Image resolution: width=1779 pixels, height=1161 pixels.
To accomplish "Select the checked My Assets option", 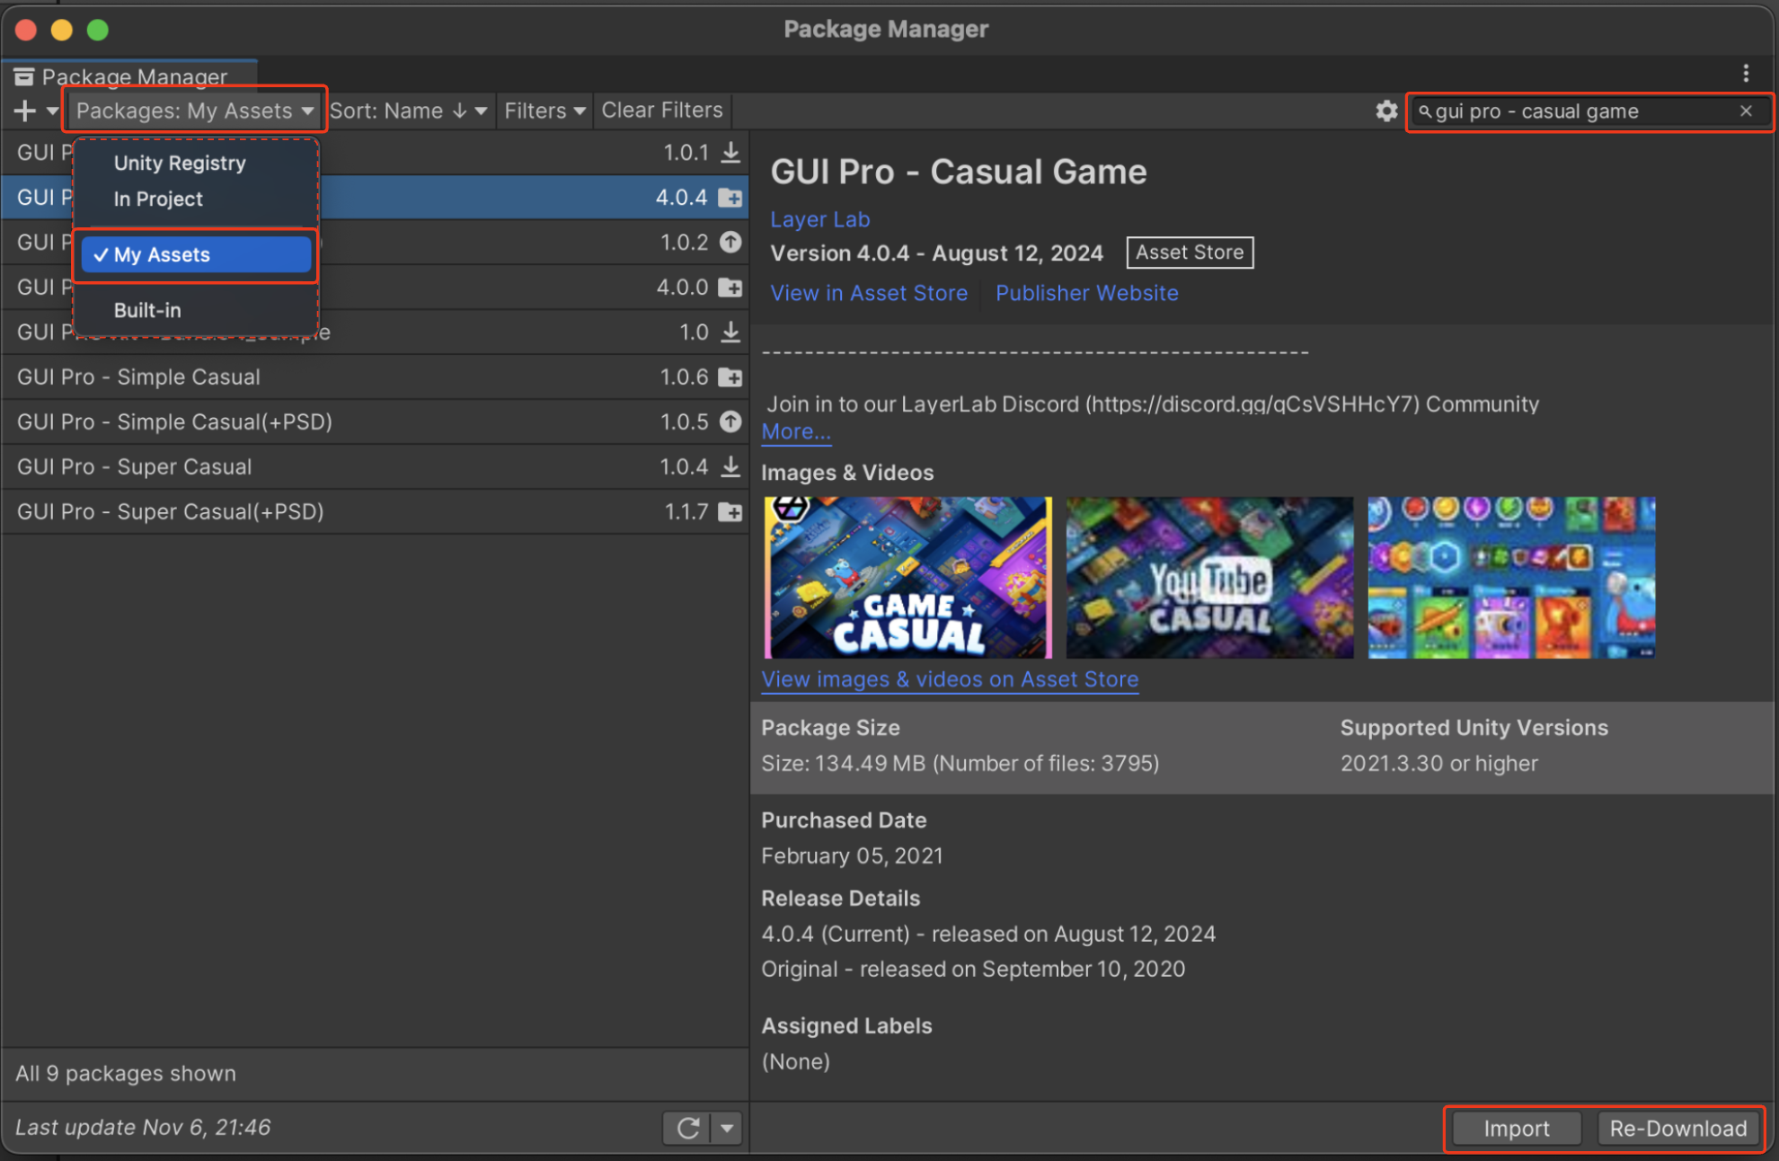I will tap(196, 255).
